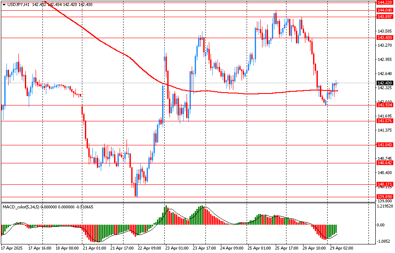395x253 pixels.
Task: Click the red 144.220 price level label
Action: pyautogui.click(x=384, y=3)
